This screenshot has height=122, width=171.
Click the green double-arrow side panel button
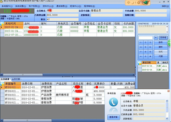point(169,43)
